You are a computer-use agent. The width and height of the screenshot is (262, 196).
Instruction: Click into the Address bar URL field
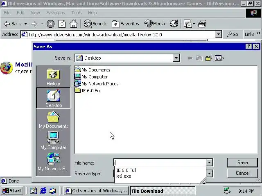(x=118, y=35)
